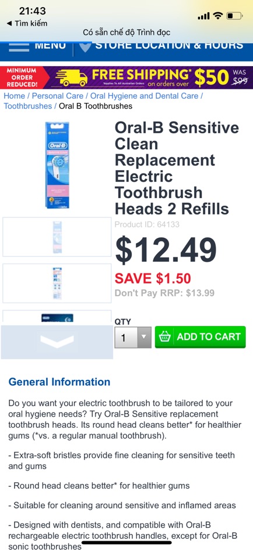Open Personal Care breadcrumb link
Image resolution: width=253 pixels, height=550 pixels.
tap(58, 96)
